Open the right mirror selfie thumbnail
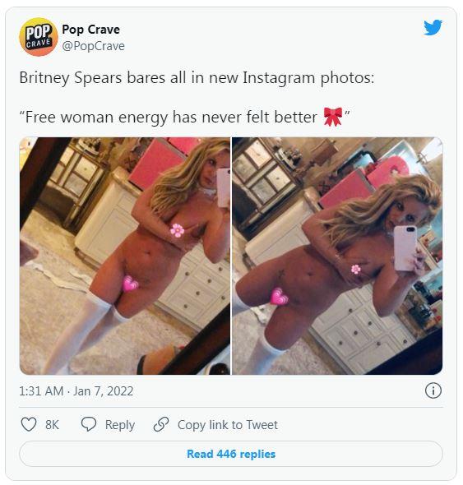463x485 pixels. [x=337, y=256]
